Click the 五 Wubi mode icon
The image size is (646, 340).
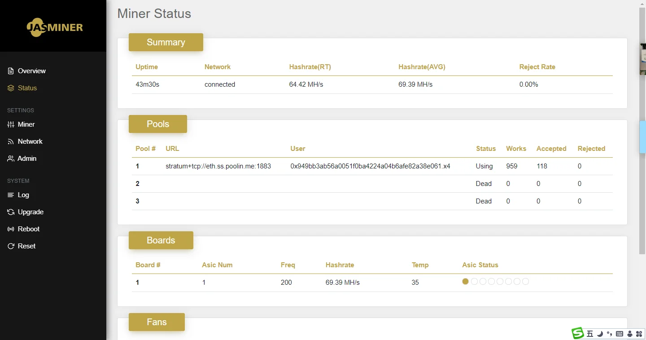coord(590,334)
